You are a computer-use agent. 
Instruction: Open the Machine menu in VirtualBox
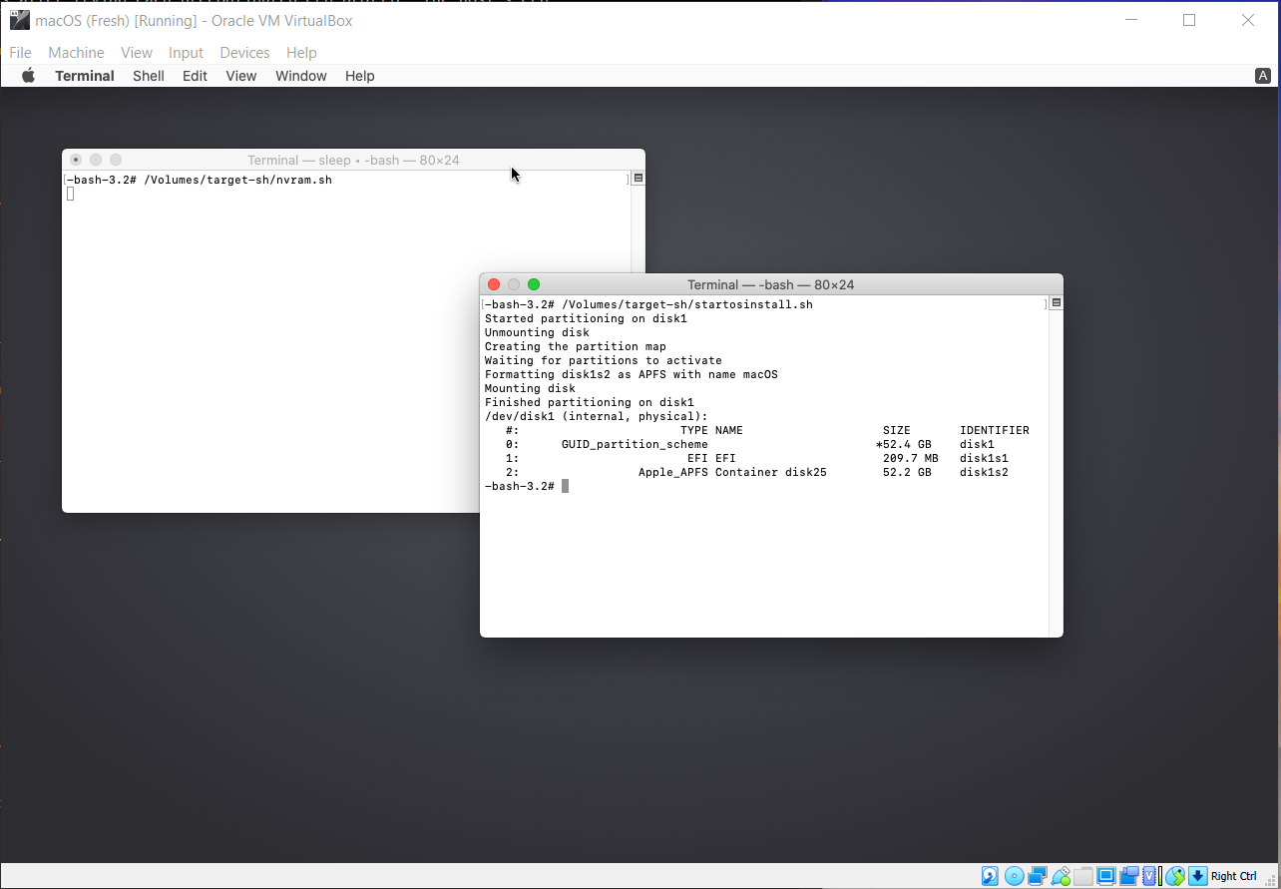[76, 52]
